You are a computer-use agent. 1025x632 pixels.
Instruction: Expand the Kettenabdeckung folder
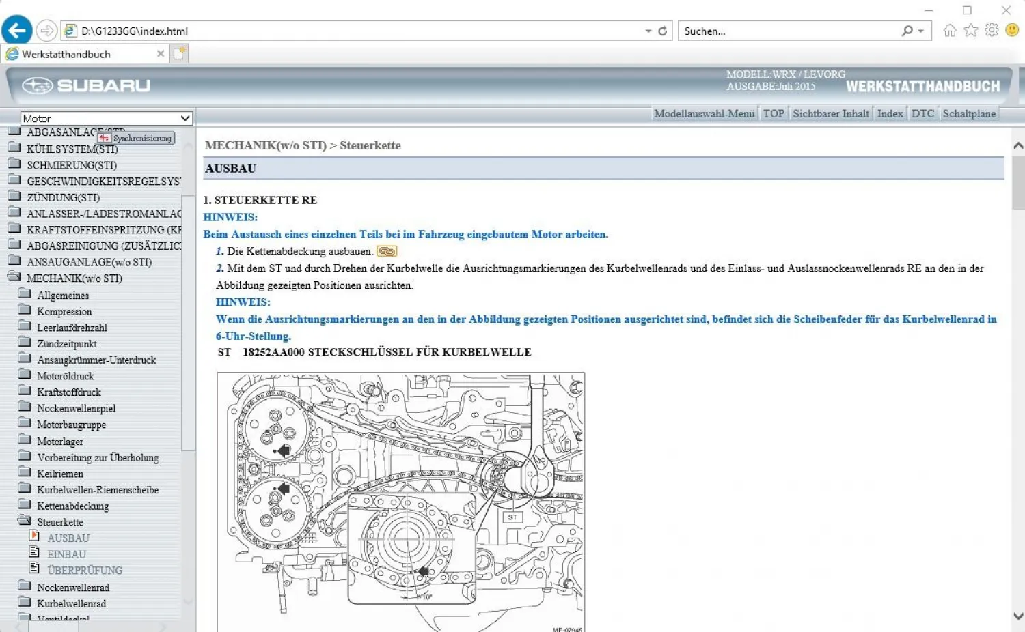[25, 506]
